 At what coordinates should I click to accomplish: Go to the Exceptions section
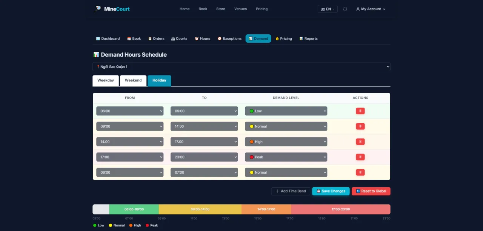coord(229,38)
